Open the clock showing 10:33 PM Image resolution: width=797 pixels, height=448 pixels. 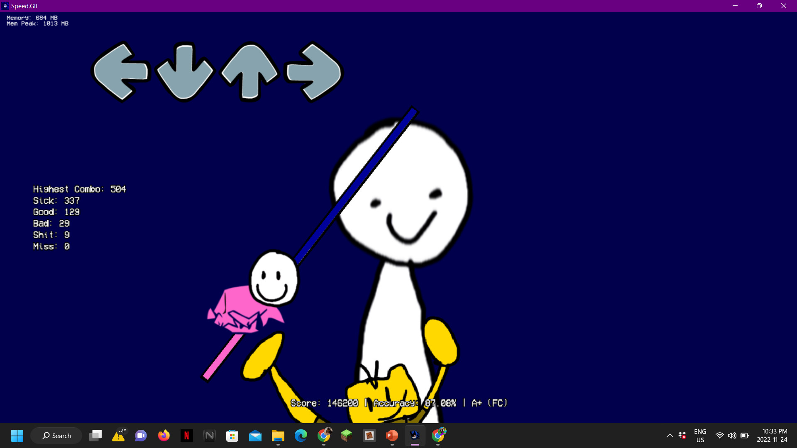(772, 436)
